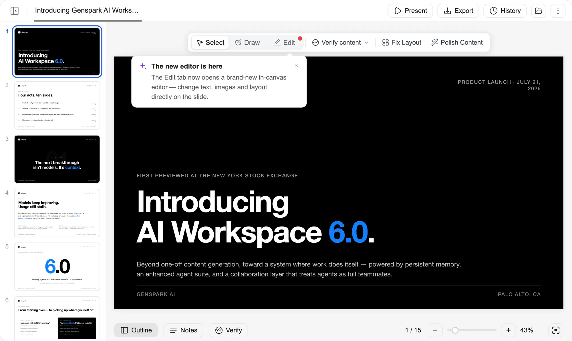This screenshot has height=341, width=572.
Task: Run Fix Layout on the slide
Action: coord(402,43)
